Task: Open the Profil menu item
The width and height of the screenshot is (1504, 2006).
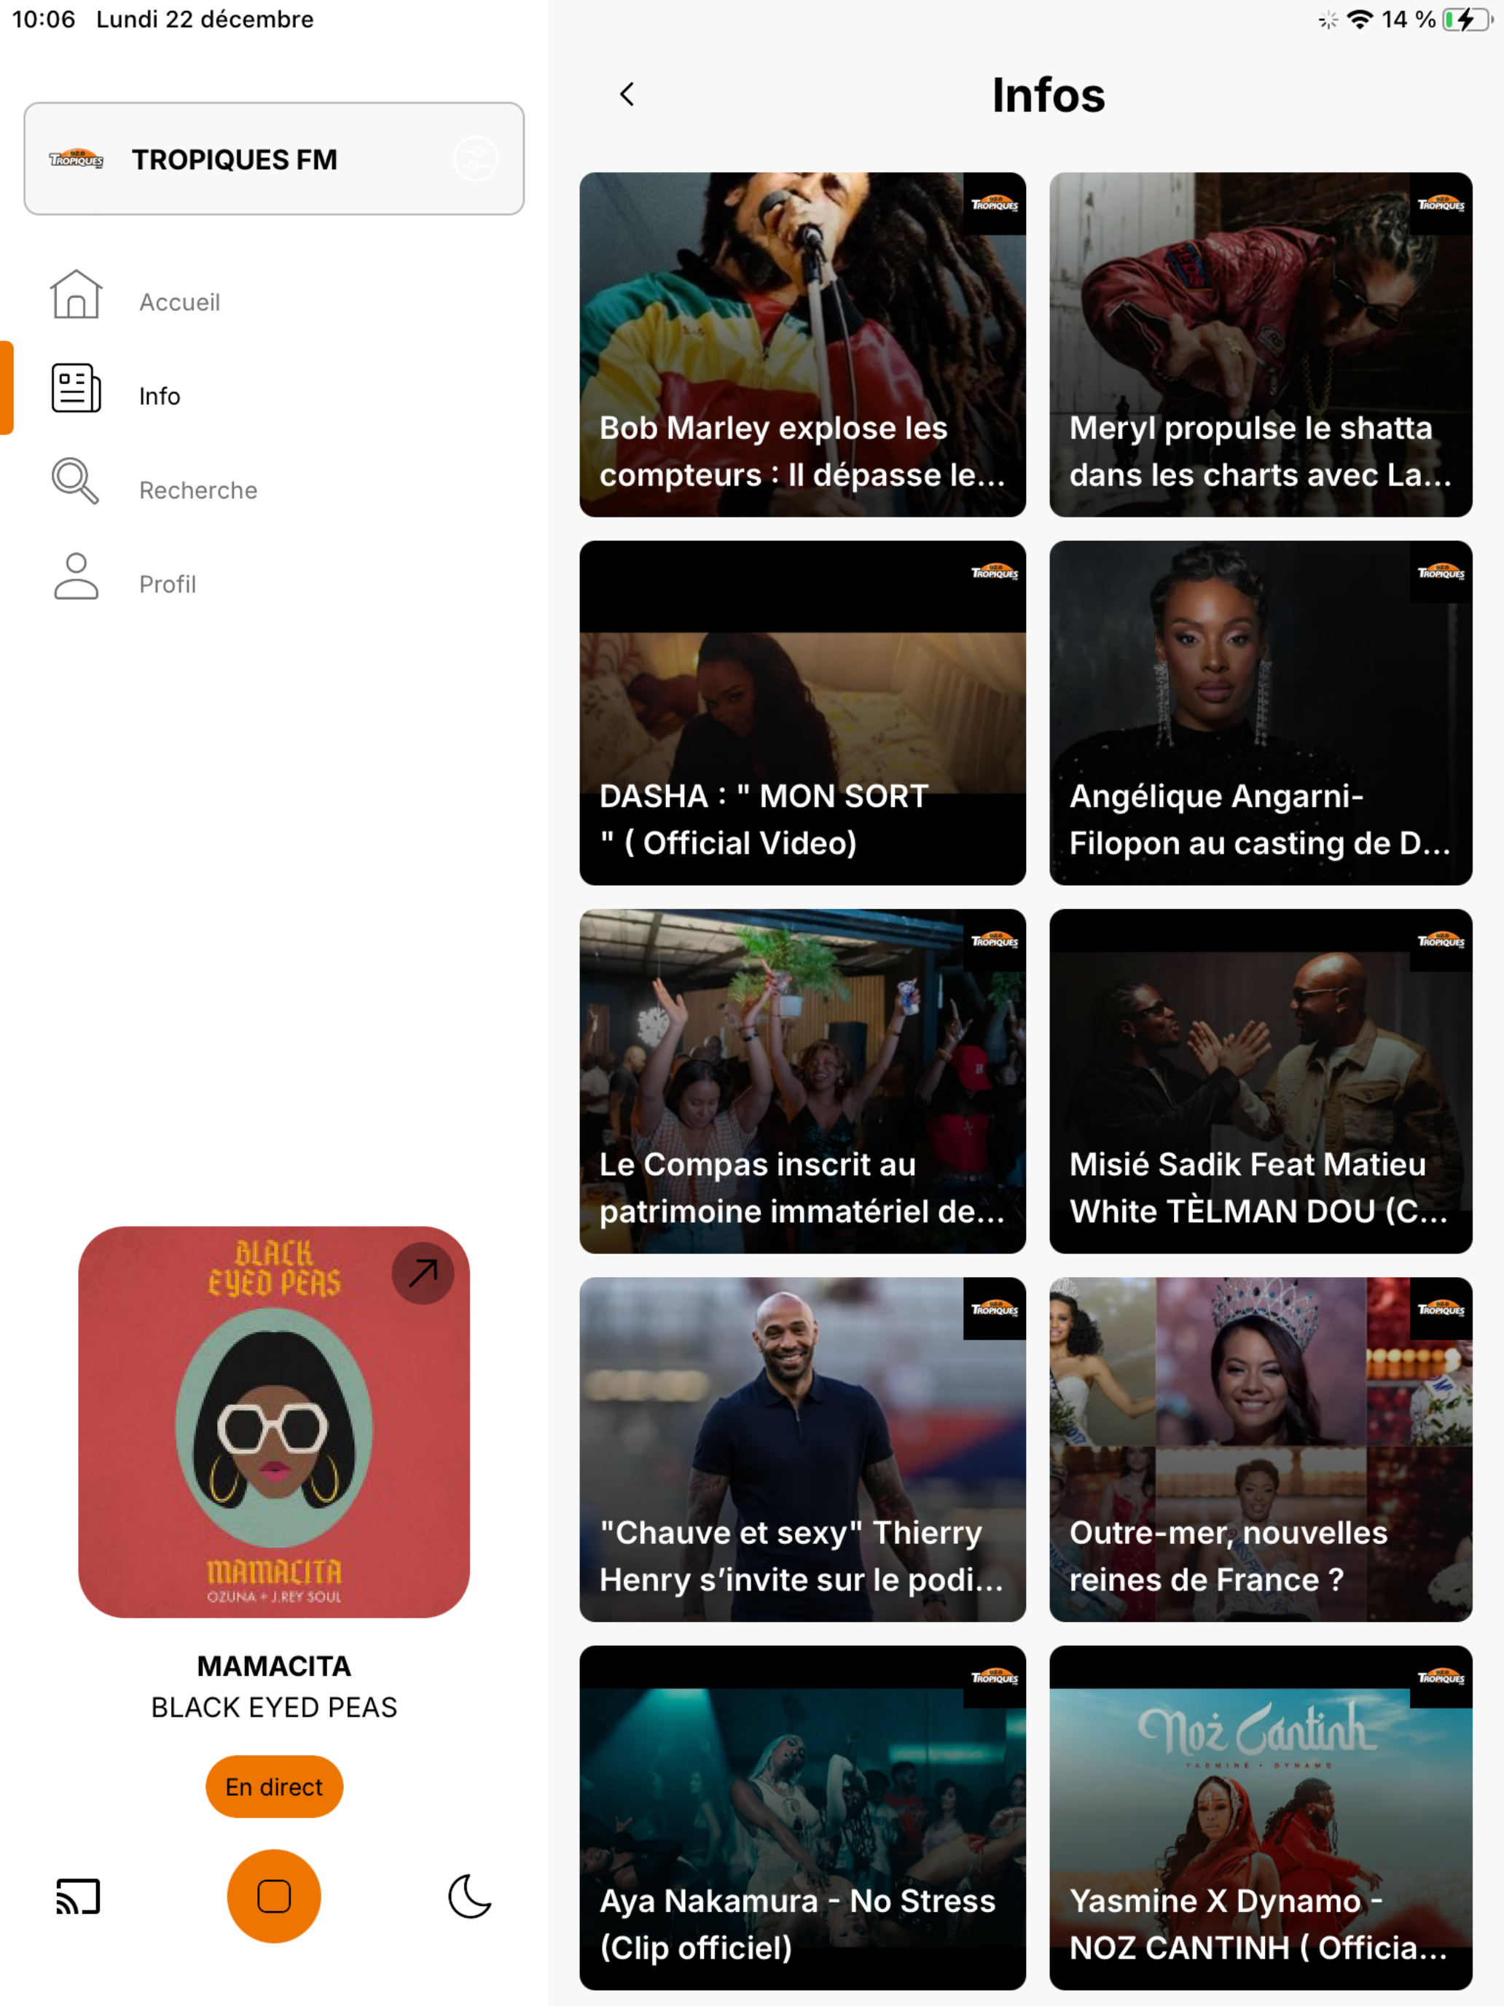Action: pos(168,584)
